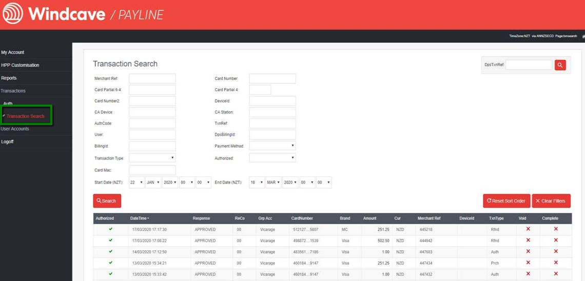Image resolution: width=585 pixels, height=281 pixels.
Task: Click the Complete red X for merchant ref 444942
Action: pos(556,240)
